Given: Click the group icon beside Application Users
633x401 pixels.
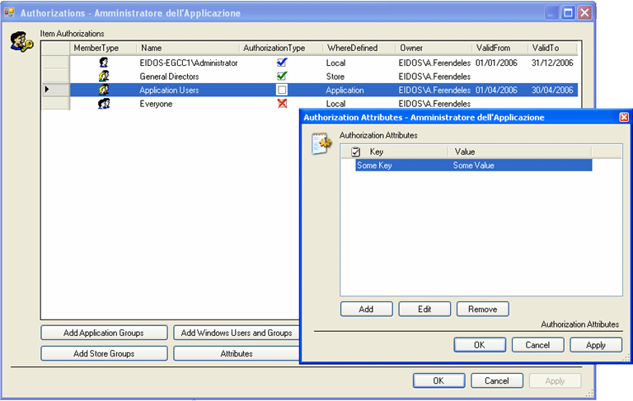Looking at the screenshot, I should click(x=104, y=90).
